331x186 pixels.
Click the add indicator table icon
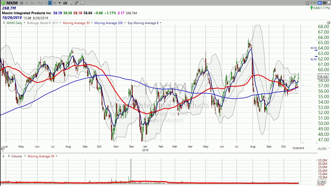[71, 3]
